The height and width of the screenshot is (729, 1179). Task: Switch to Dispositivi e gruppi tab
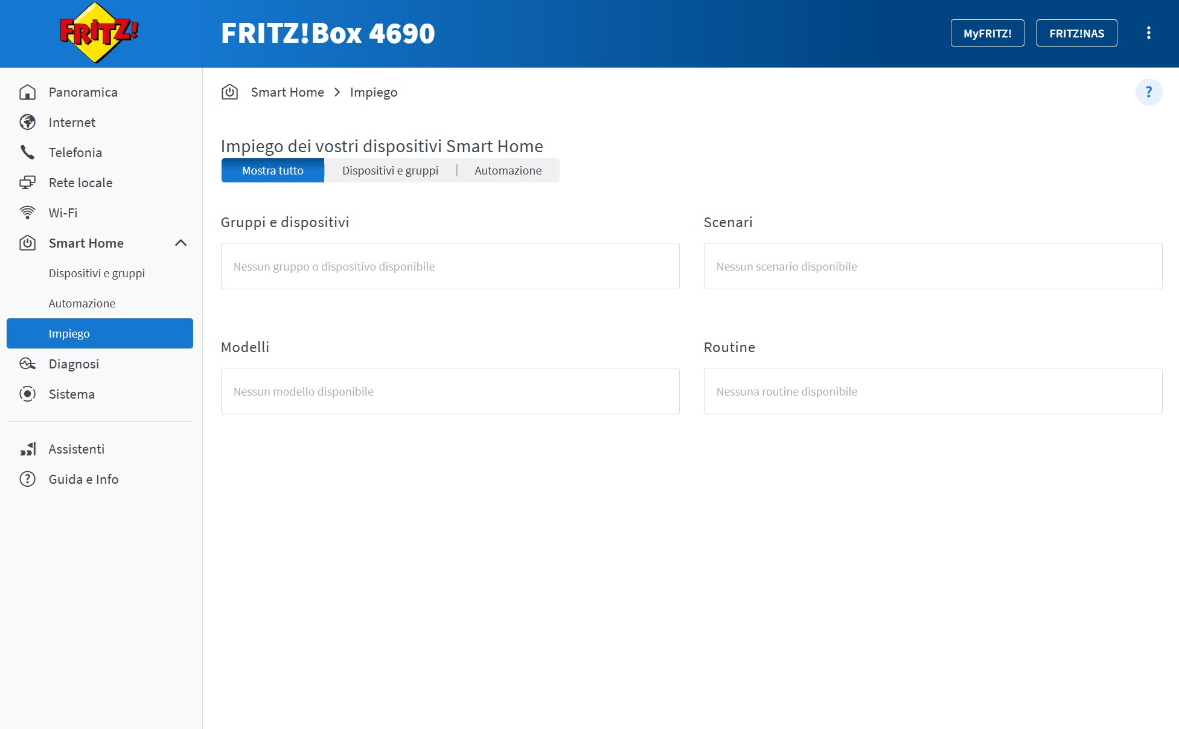[x=390, y=170]
